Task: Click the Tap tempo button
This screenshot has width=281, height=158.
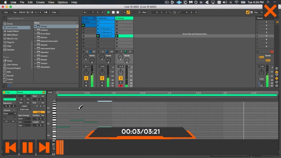Action: (15, 12)
